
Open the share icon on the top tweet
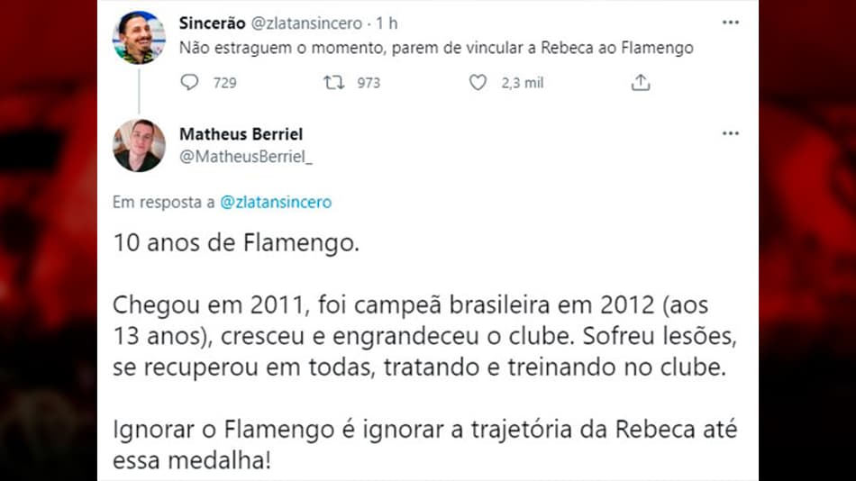point(640,83)
